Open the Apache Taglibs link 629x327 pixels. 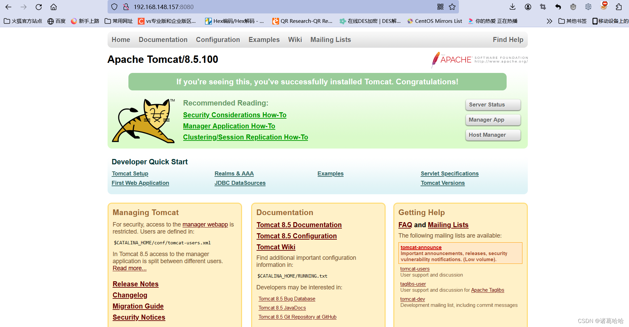tap(487, 290)
